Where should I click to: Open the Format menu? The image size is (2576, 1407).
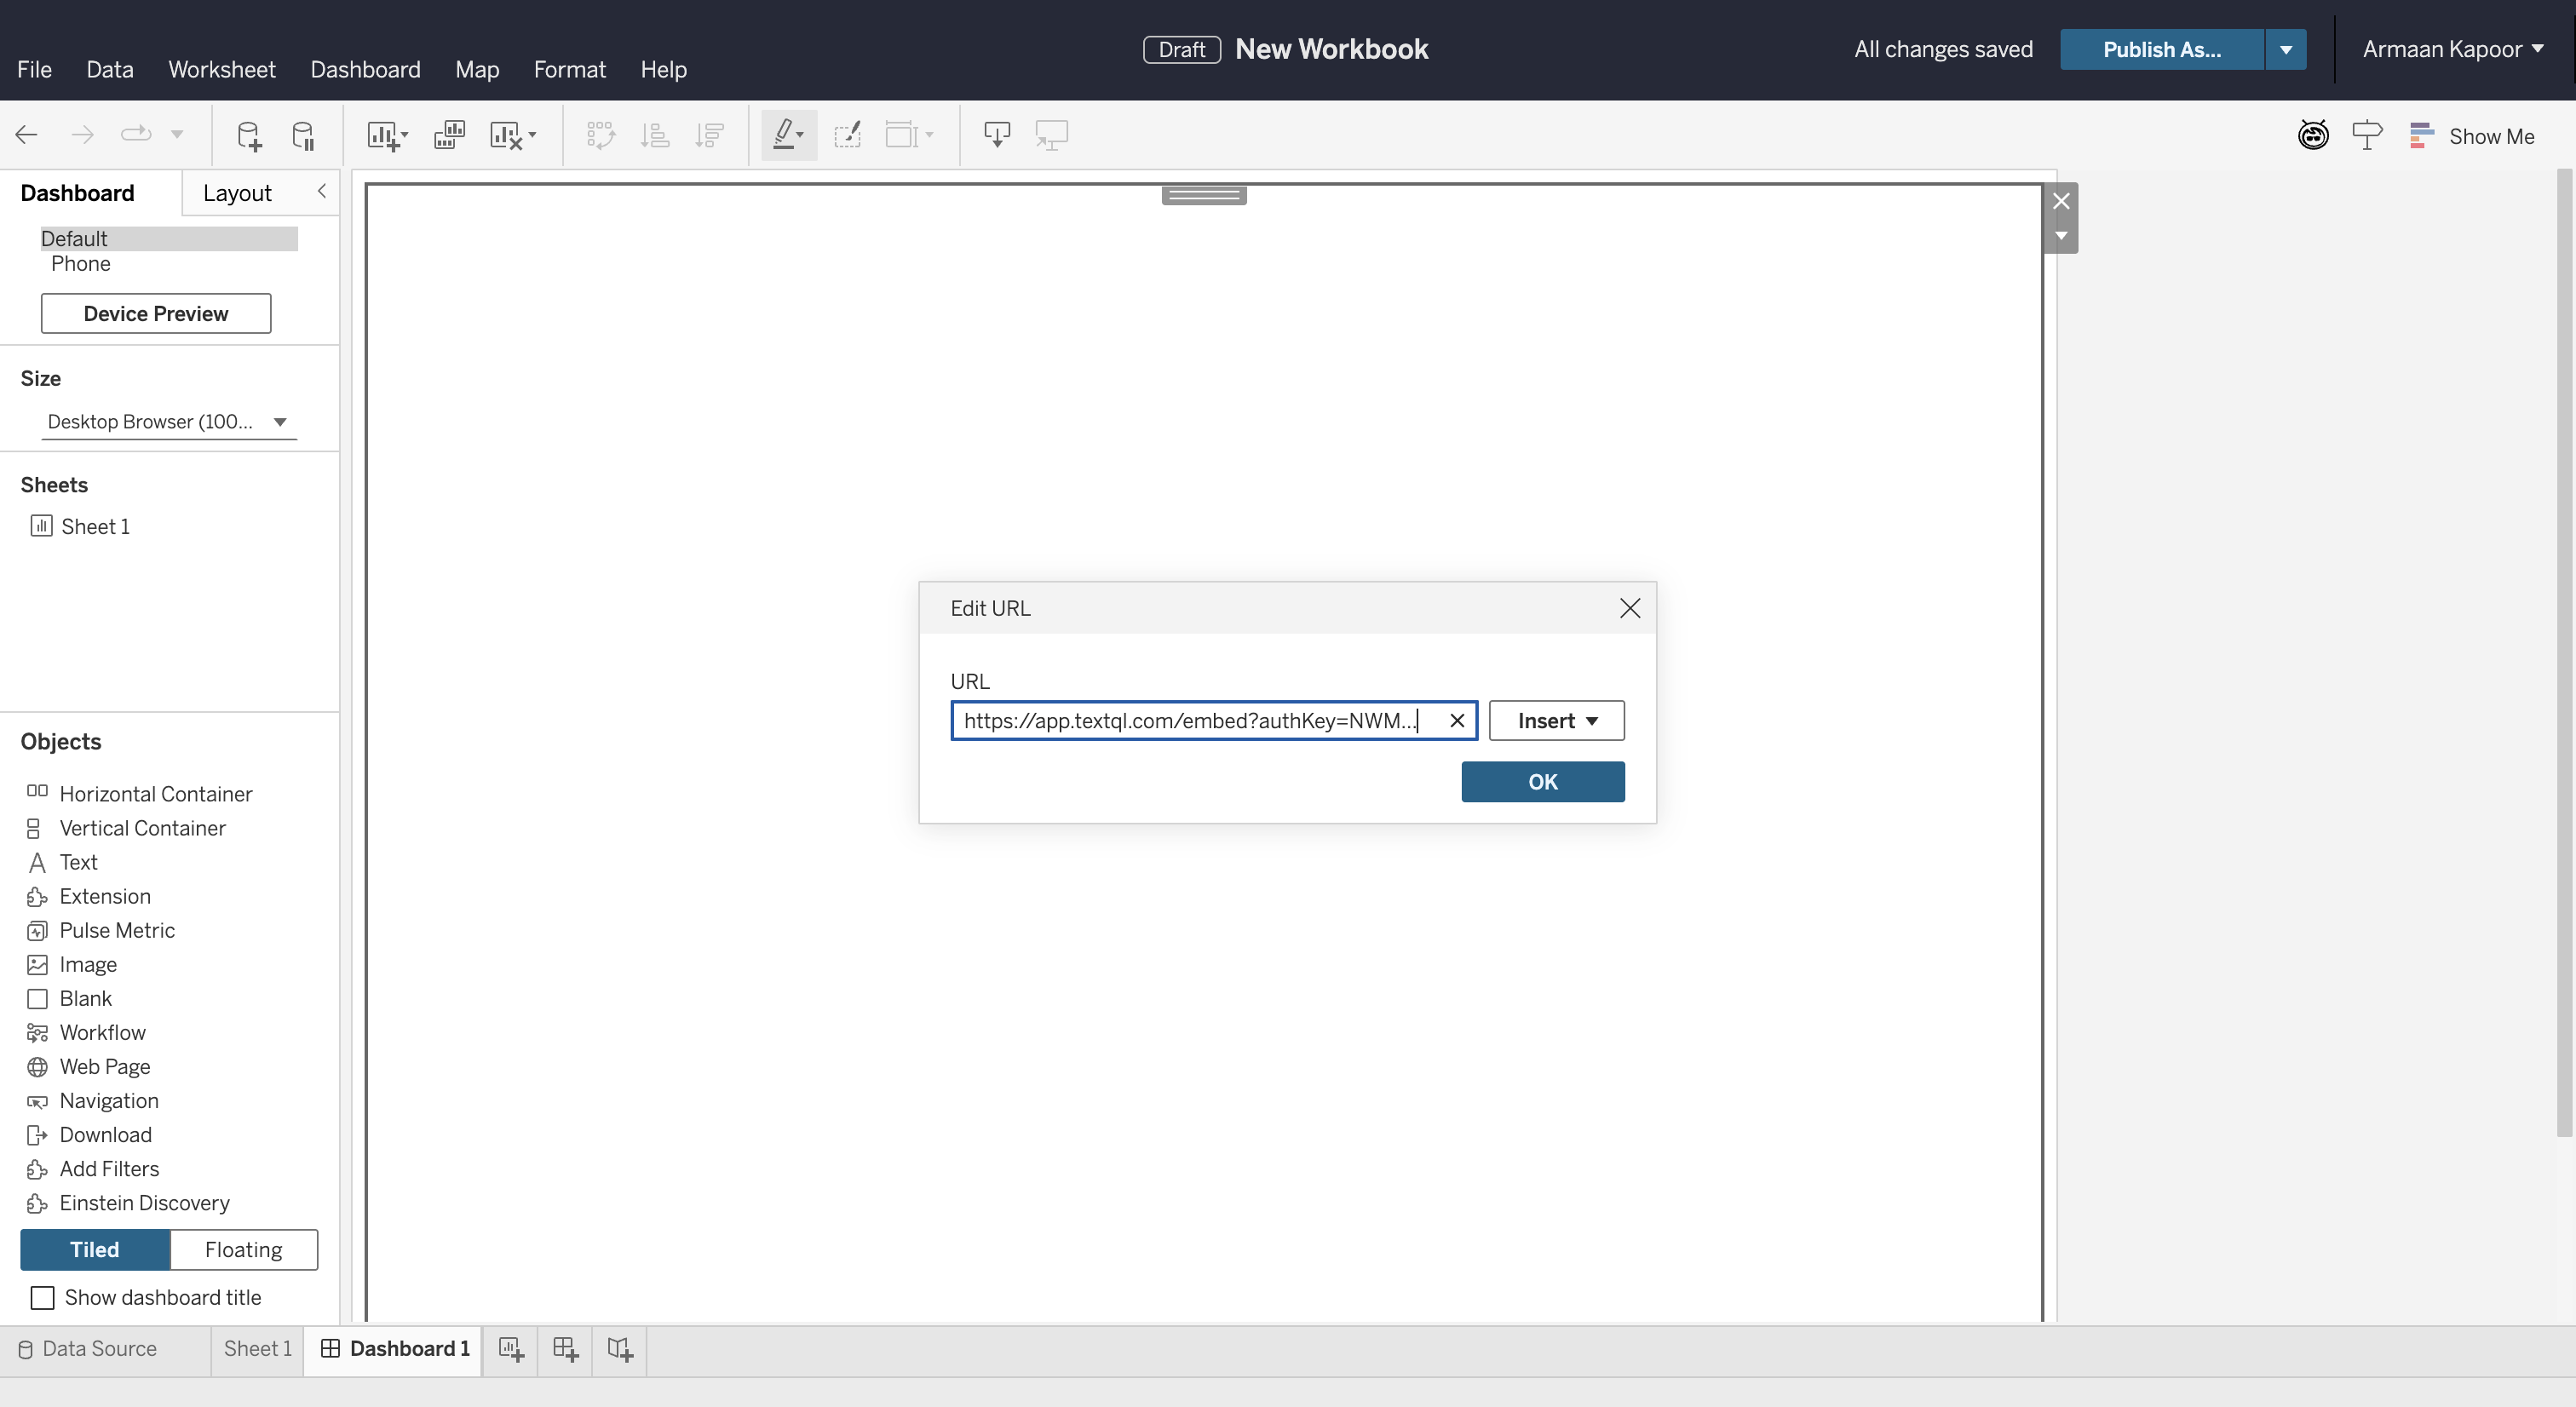coord(570,69)
